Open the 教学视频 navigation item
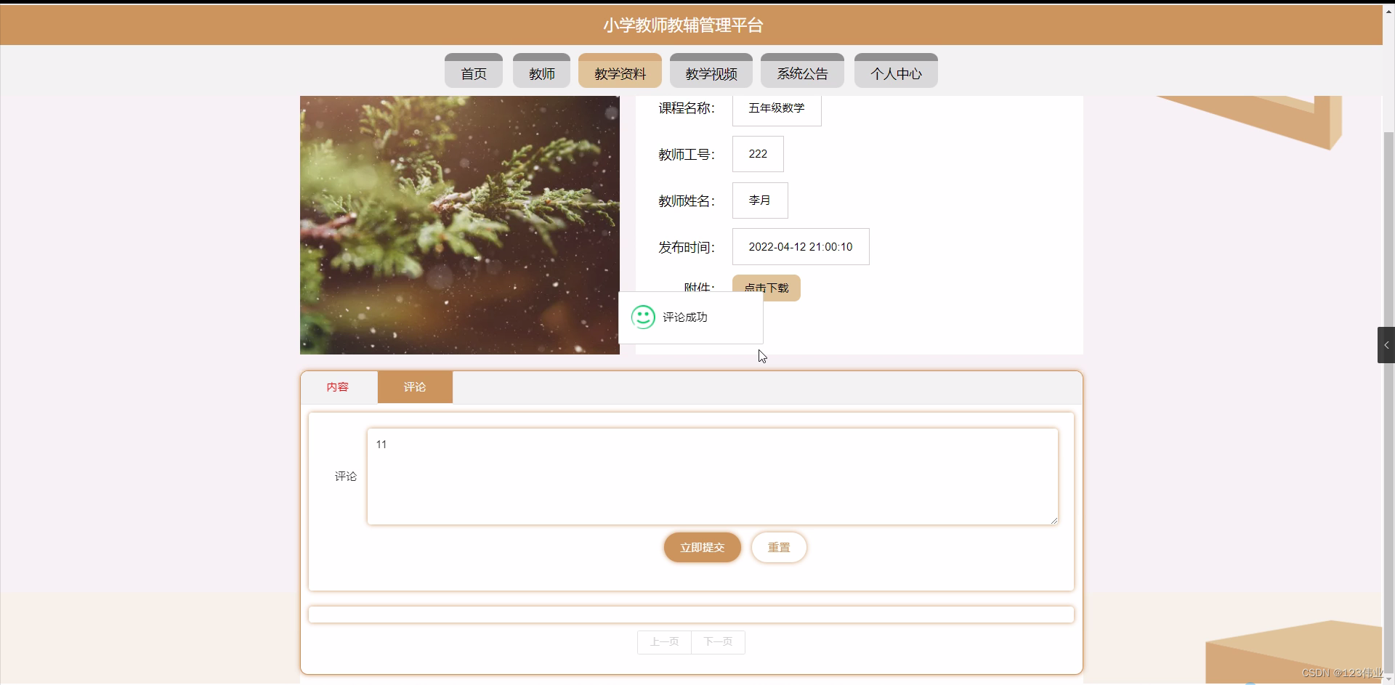 click(x=711, y=70)
